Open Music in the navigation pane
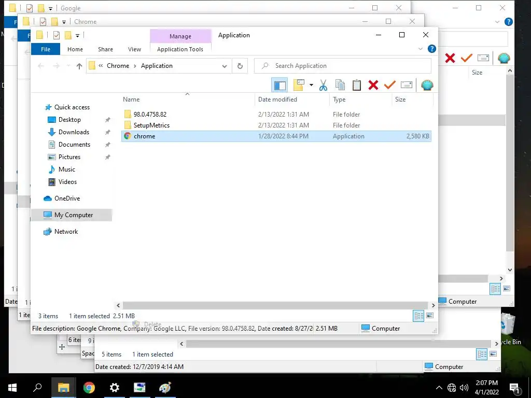 tap(66, 169)
